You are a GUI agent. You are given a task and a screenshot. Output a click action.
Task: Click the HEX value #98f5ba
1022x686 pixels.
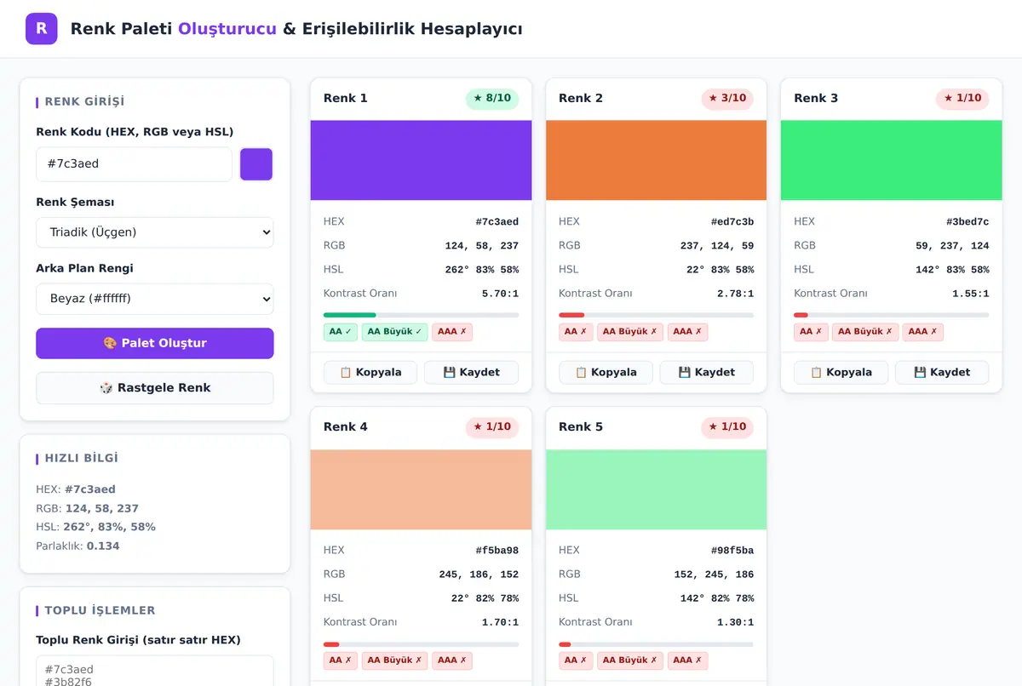(x=732, y=551)
